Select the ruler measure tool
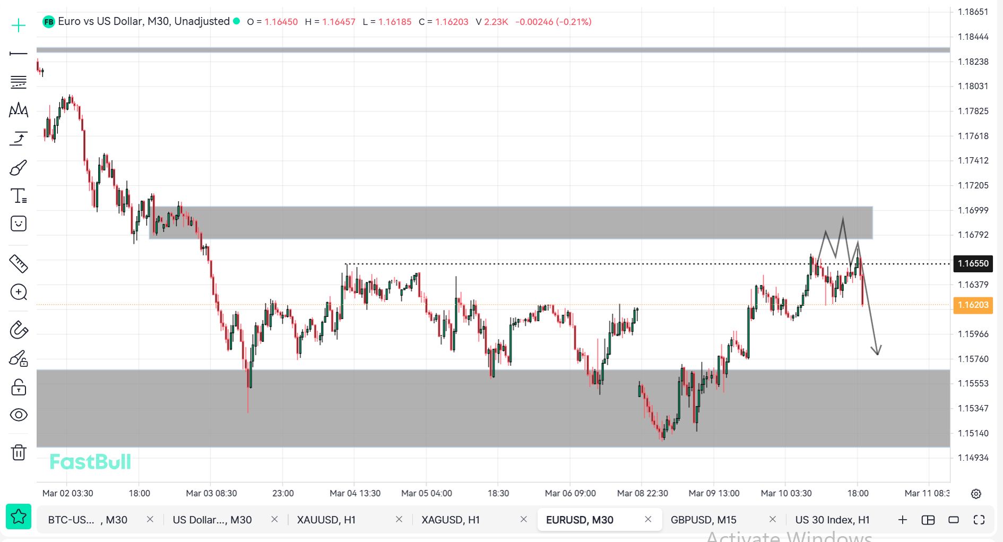Viewport: 1003px width, 542px height. 19,264
